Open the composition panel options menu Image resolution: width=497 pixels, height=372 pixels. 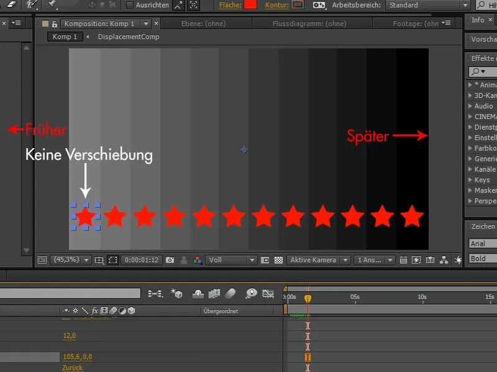point(446,23)
